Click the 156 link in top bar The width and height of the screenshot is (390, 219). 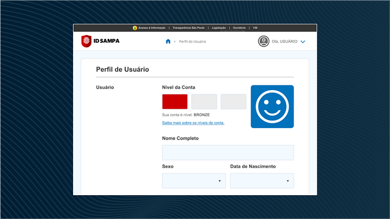pyautogui.click(x=255, y=28)
